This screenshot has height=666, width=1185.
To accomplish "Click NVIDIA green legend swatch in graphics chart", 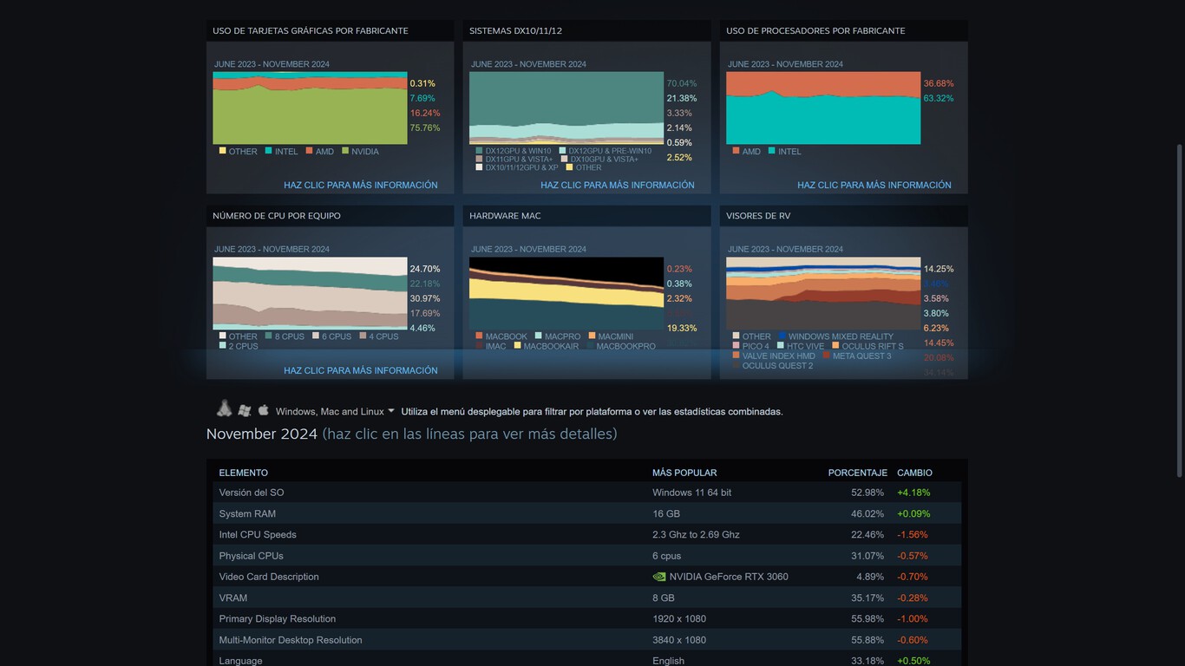I will point(345,151).
